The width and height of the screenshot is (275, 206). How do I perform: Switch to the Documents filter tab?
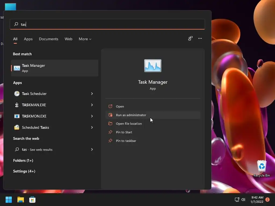[49, 39]
